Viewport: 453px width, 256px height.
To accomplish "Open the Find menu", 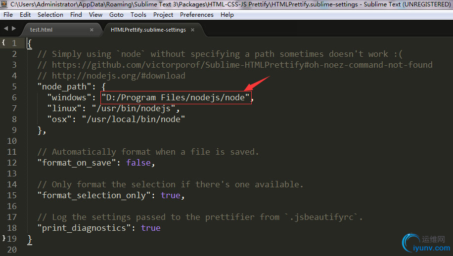I will point(76,15).
